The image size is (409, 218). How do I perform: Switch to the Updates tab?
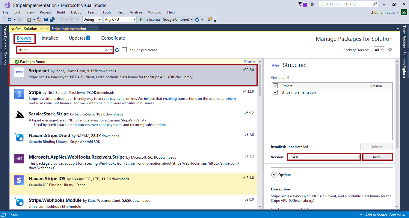(x=79, y=38)
